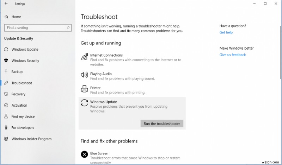Click the Internet Connections troubleshooter icon
The image size is (282, 165).
click(x=85, y=57)
